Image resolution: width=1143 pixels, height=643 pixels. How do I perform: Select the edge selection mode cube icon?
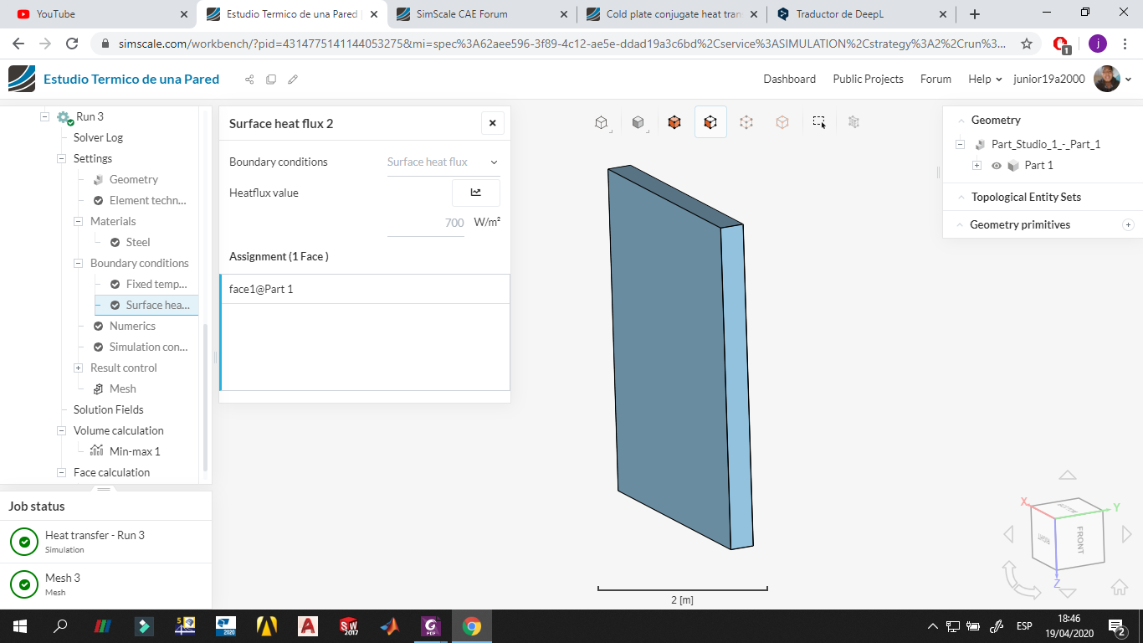coord(782,122)
